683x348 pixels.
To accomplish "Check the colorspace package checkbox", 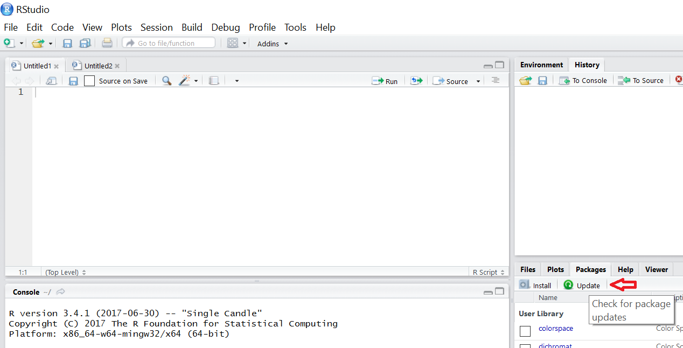I will click(x=525, y=331).
